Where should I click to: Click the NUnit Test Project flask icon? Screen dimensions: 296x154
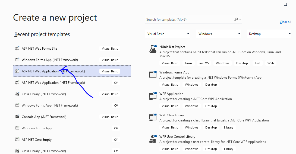point(153,49)
